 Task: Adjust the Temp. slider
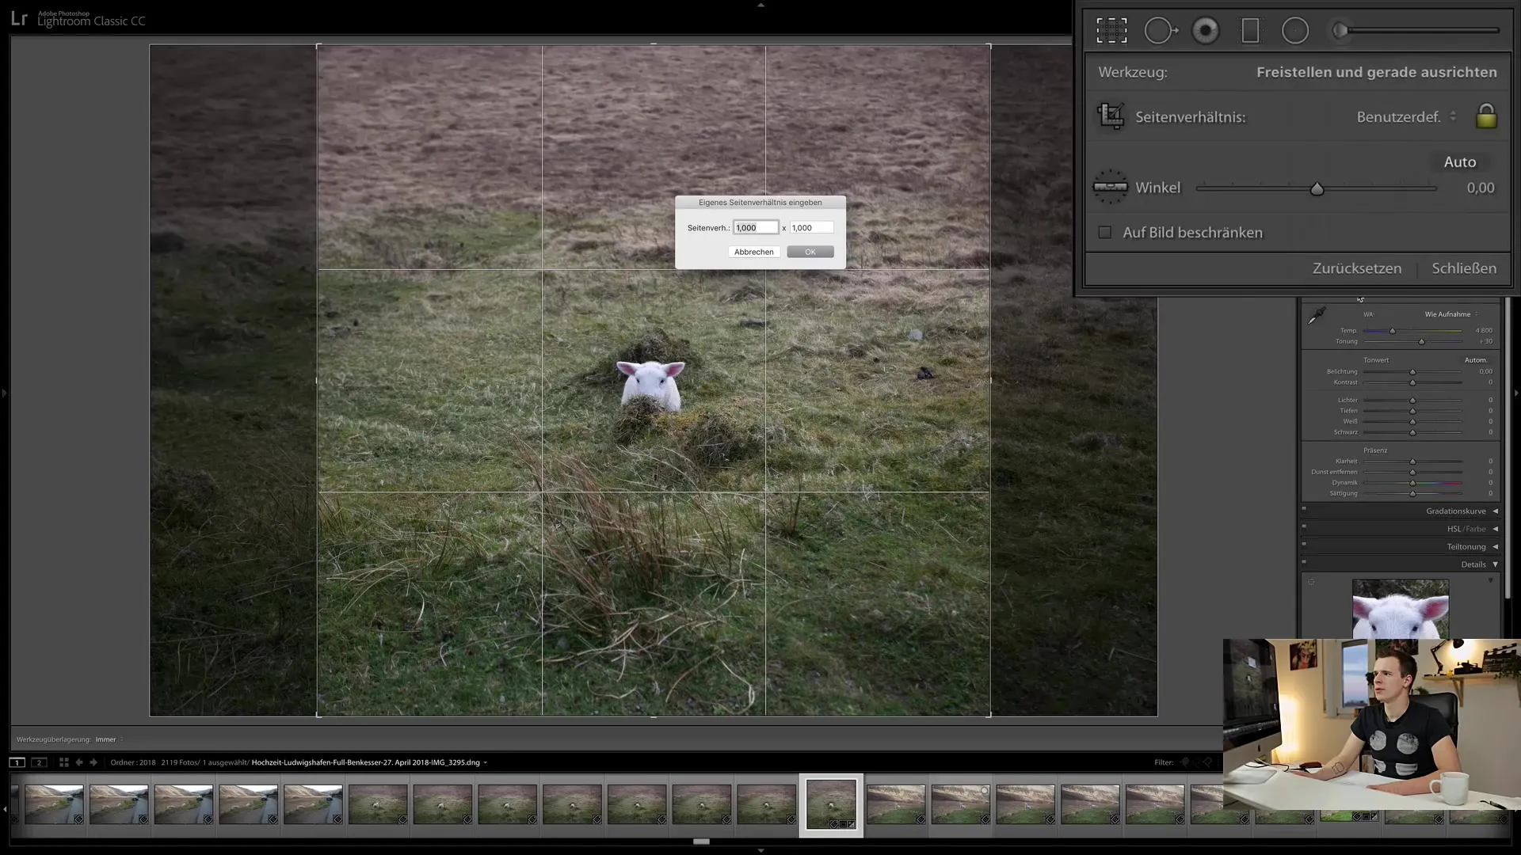1412,331
